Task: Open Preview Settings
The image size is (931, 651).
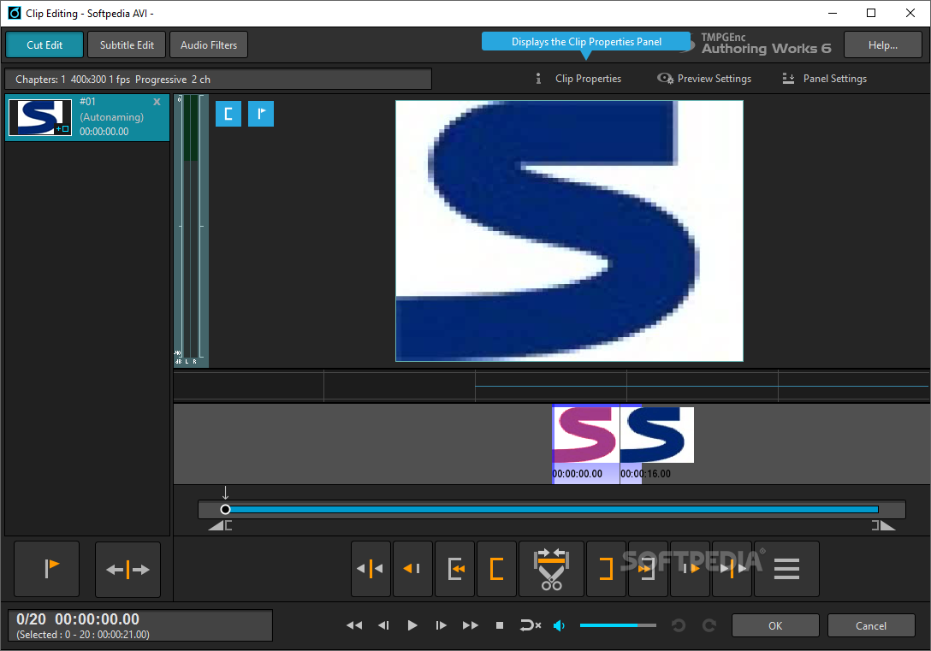Action: (x=704, y=79)
